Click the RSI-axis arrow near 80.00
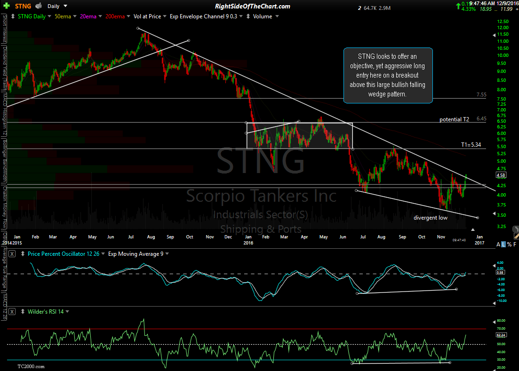 [494, 322]
